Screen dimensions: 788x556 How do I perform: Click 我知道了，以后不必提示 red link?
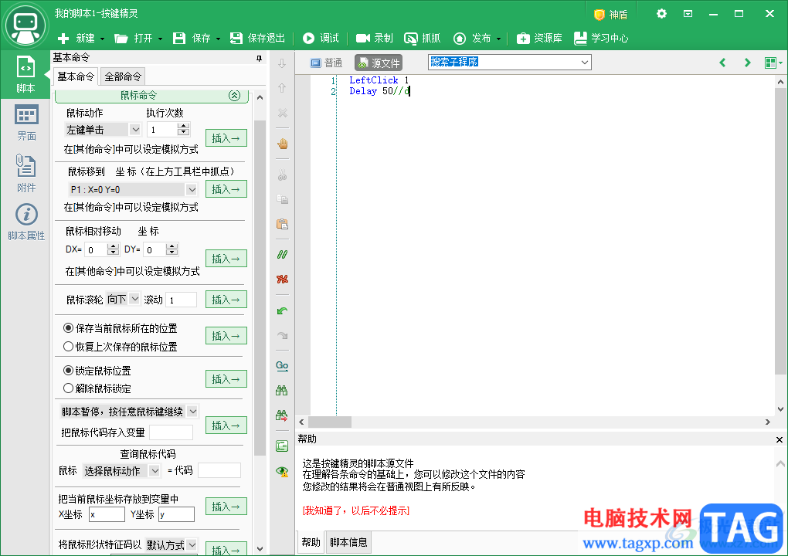[356, 510]
